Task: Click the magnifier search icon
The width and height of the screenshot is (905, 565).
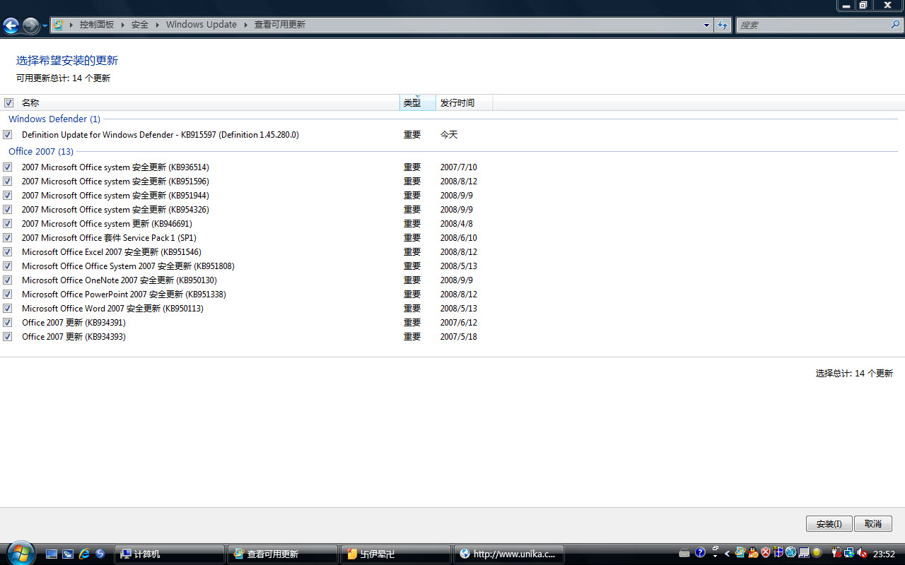Action: click(x=896, y=25)
